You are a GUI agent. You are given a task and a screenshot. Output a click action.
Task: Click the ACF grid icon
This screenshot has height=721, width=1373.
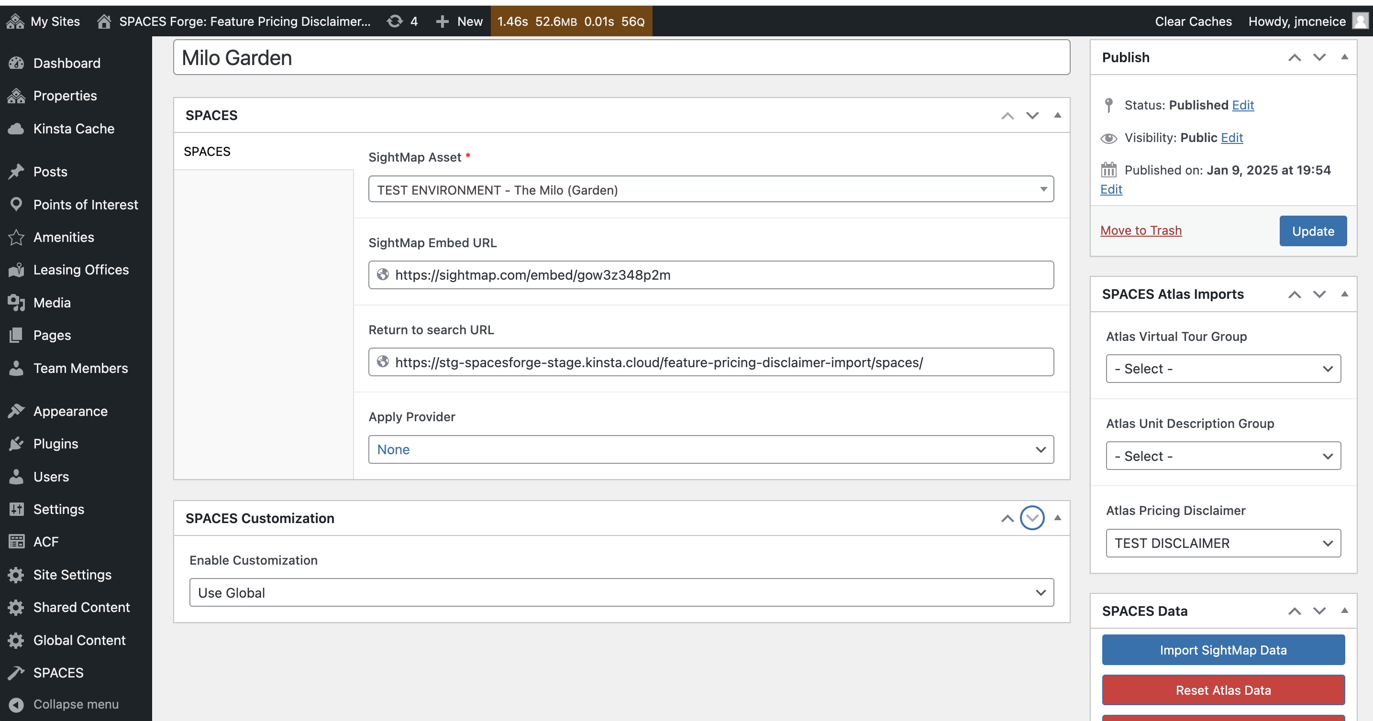click(17, 542)
